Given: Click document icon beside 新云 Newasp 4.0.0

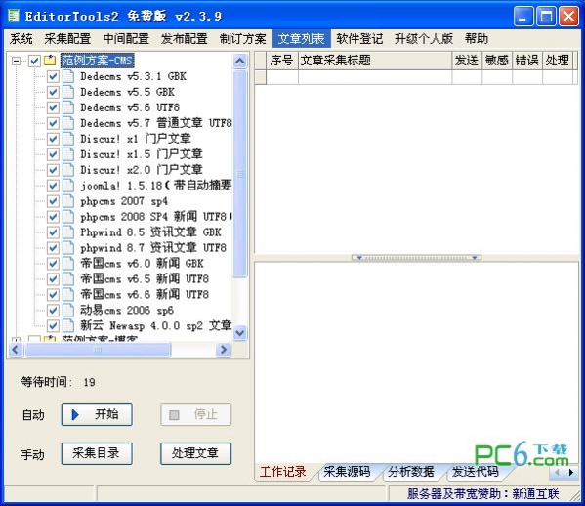Looking at the screenshot, I should pos(68,325).
